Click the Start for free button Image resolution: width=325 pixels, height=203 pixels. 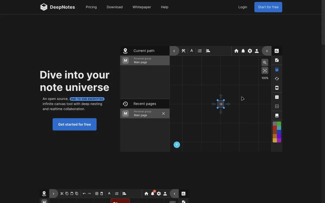268,7
